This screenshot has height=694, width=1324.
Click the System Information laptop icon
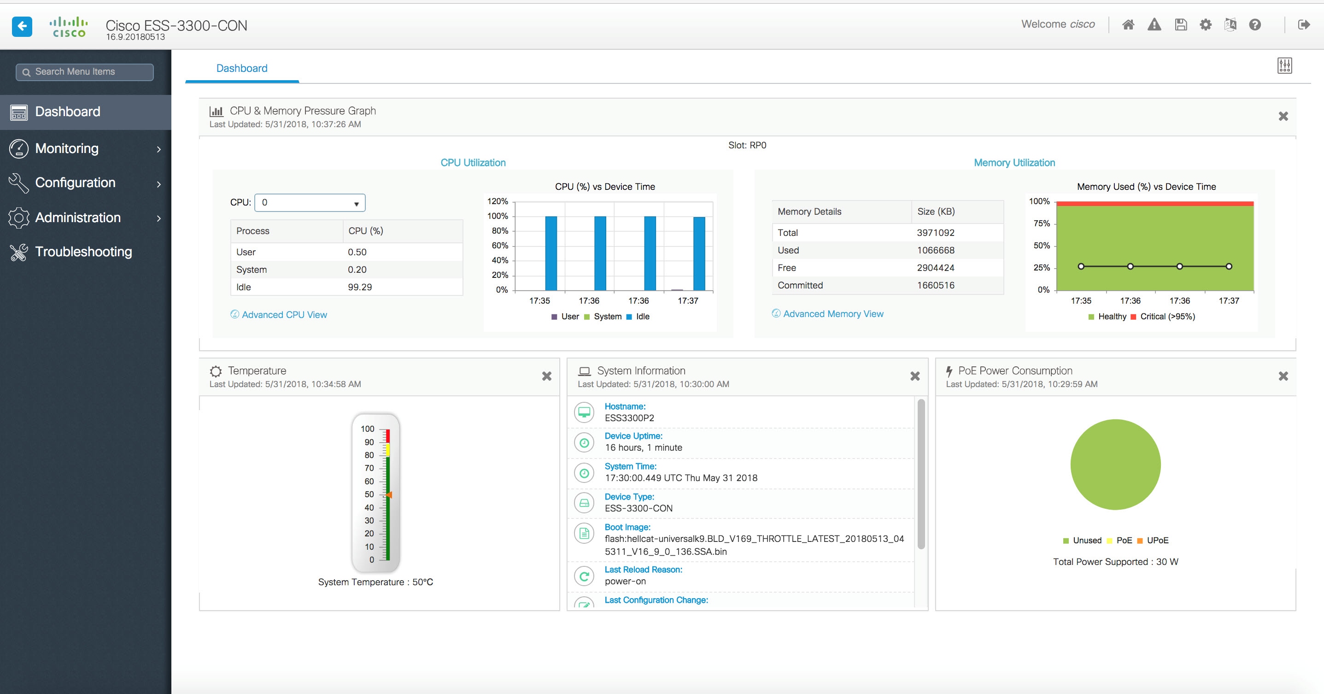[x=585, y=371]
